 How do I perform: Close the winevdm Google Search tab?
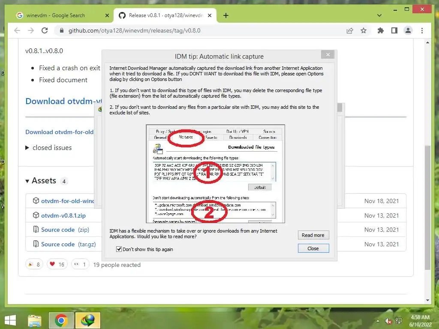pyautogui.click(x=107, y=15)
